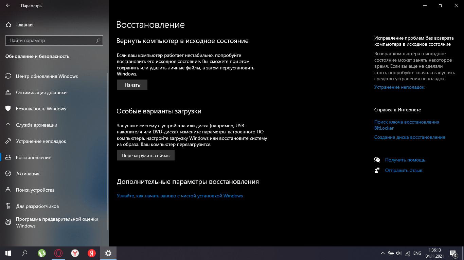Open Программа предварительной оценки Windows

pyautogui.click(x=57, y=222)
